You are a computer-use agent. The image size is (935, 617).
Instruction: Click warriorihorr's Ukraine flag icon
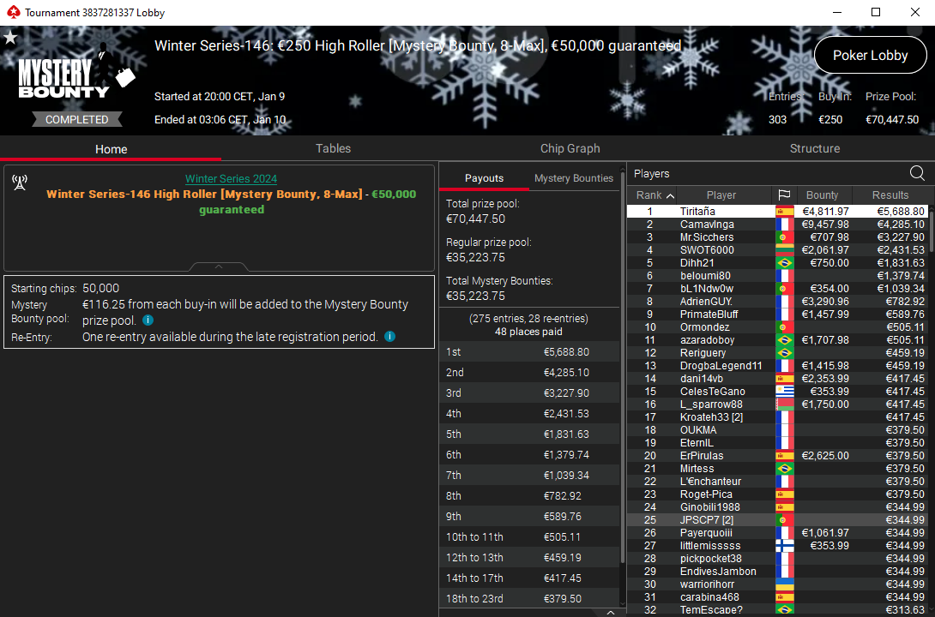pyautogui.click(x=785, y=584)
